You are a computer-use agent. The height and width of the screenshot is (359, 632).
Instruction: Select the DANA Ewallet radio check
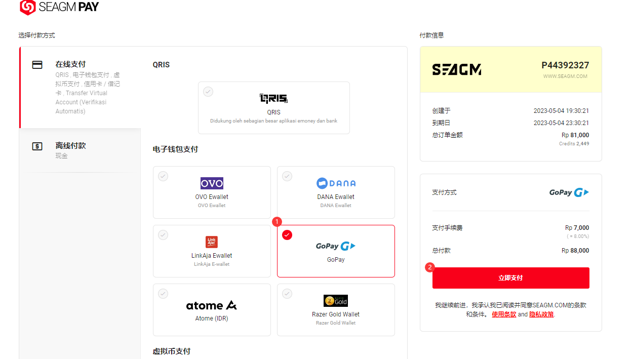287,176
